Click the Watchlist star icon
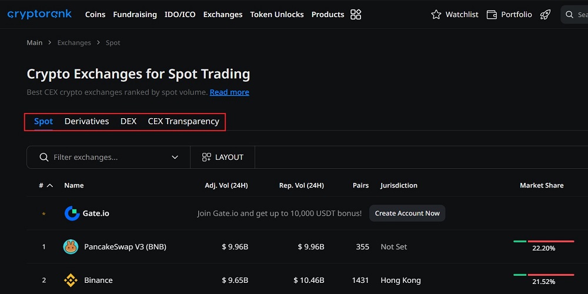Image resolution: width=588 pixels, height=294 pixels. [436, 15]
